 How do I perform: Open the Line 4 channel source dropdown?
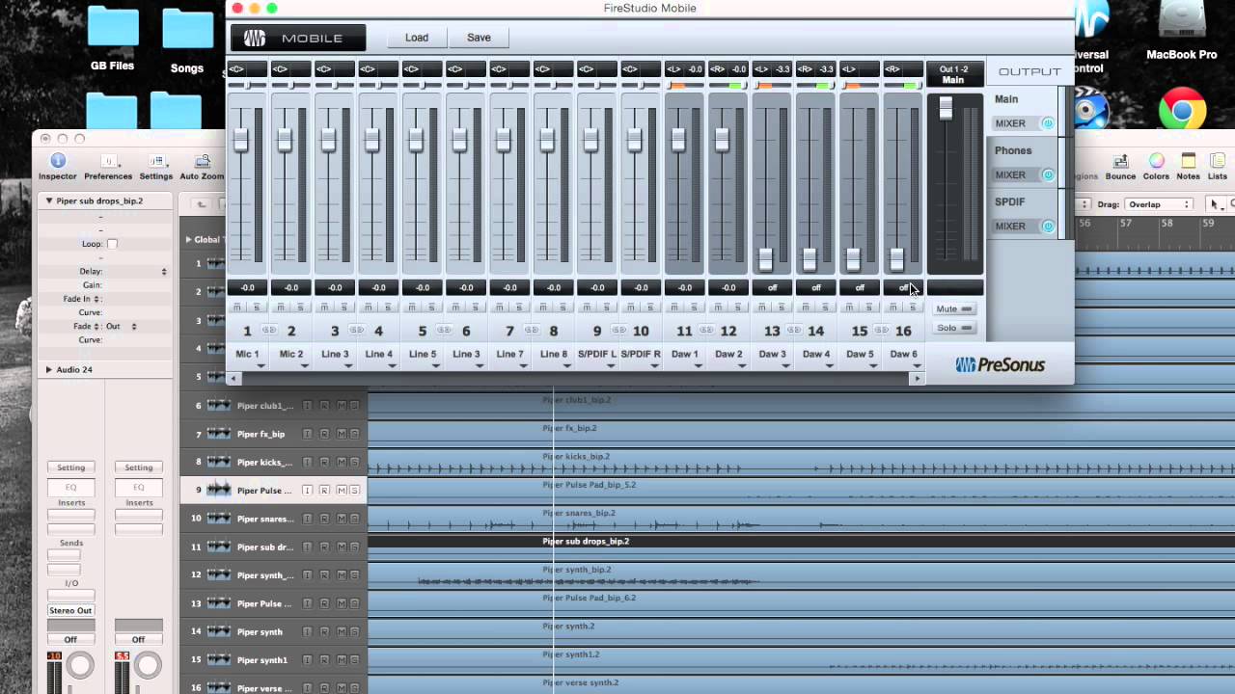tap(392, 365)
